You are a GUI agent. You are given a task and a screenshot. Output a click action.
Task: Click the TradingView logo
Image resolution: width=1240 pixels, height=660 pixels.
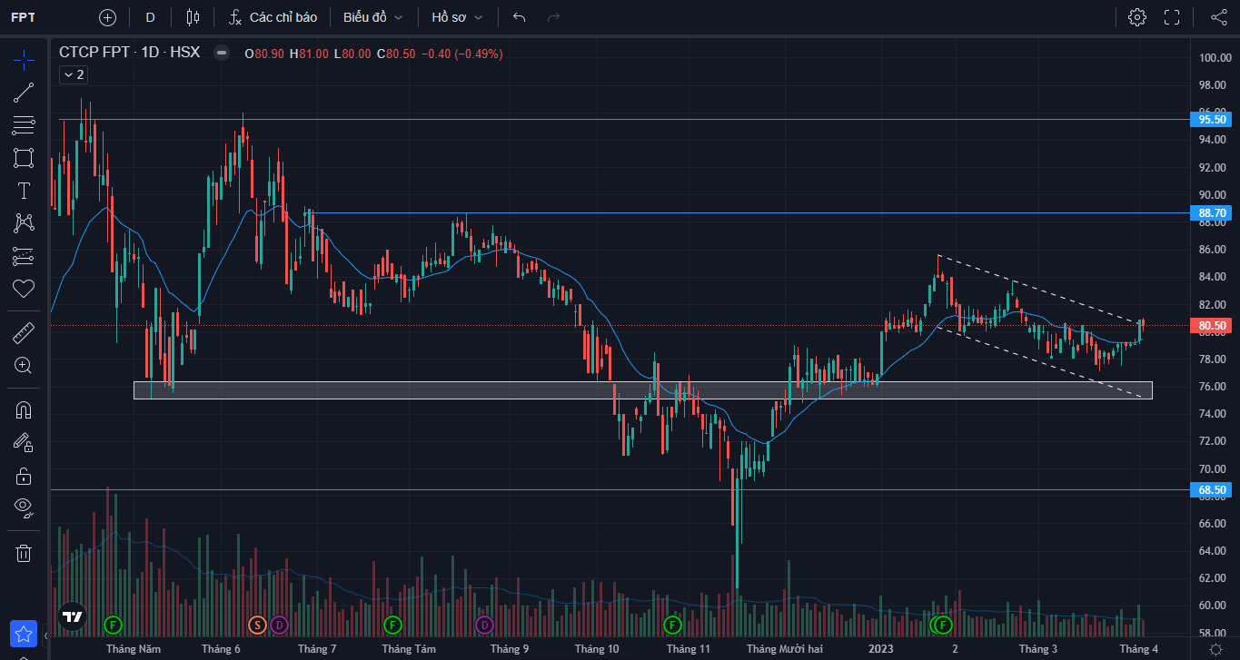pyautogui.click(x=73, y=616)
